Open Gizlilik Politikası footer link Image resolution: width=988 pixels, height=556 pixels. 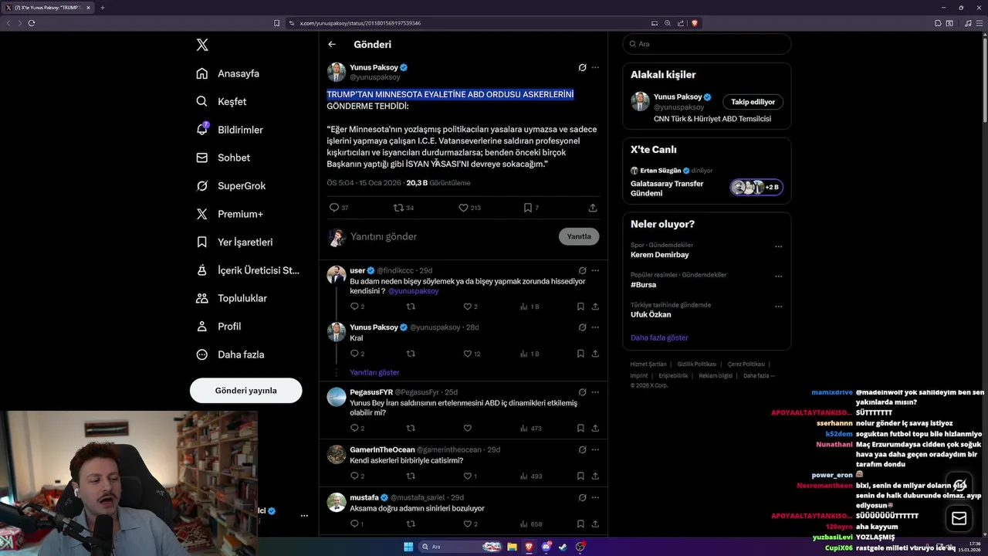pyautogui.click(x=697, y=364)
